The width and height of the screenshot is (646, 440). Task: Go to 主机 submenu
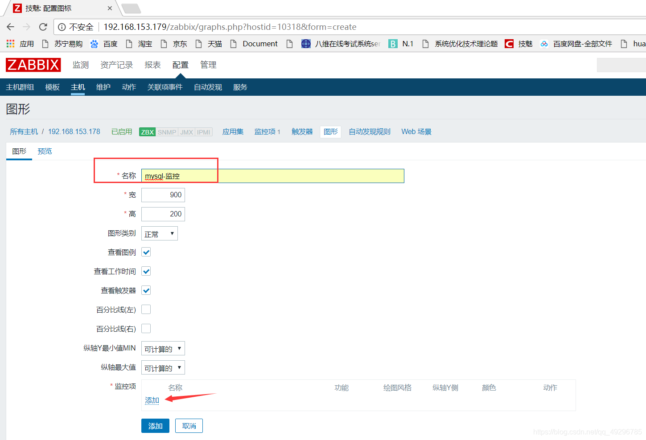click(x=78, y=87)
